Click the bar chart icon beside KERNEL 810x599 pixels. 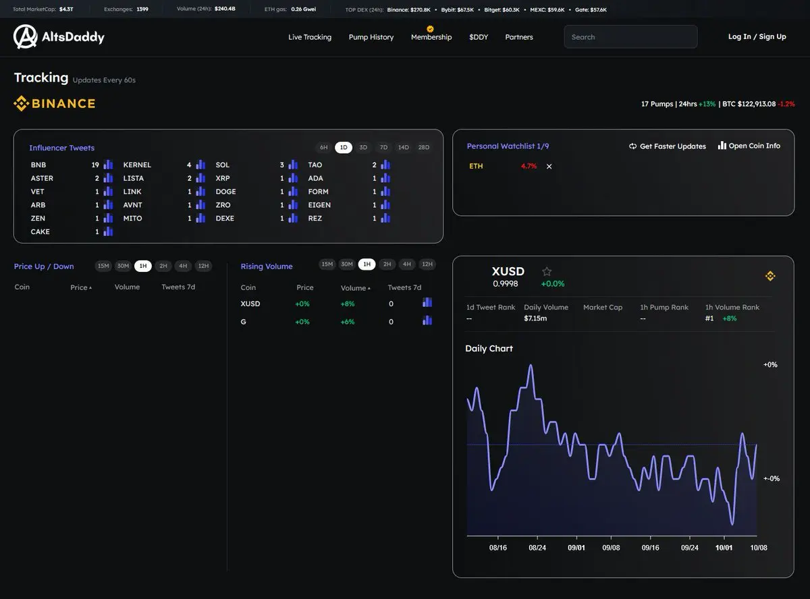coord(200,165)
